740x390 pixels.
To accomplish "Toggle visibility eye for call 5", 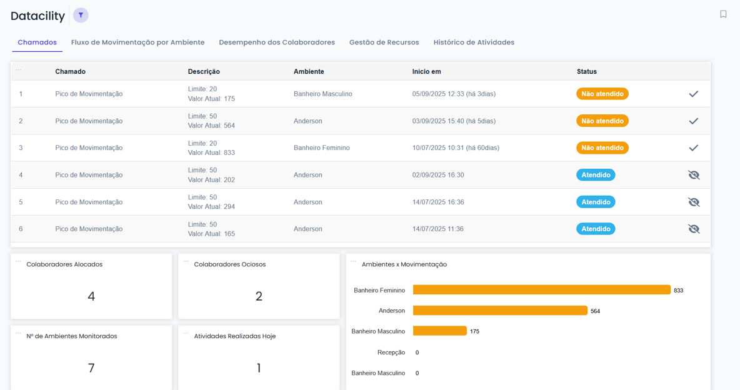I will [x=694, y=202].
